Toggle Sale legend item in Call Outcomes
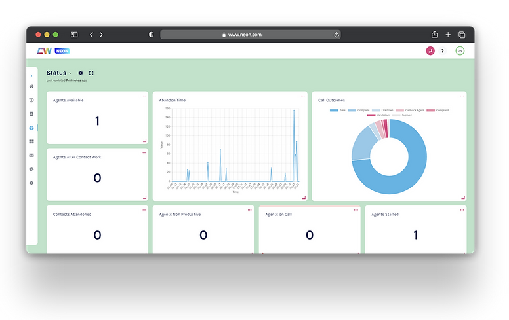 (x=338, y=111)
